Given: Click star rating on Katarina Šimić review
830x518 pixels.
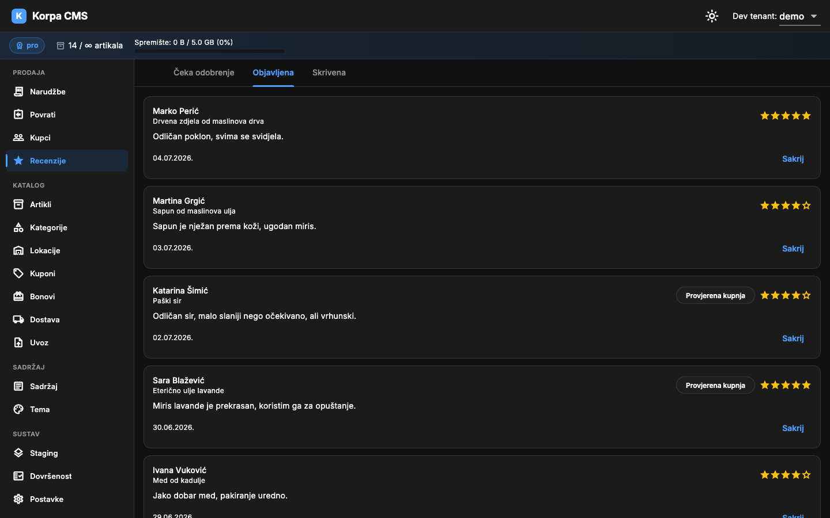Looking at the screenshot, I should (786, 295).
